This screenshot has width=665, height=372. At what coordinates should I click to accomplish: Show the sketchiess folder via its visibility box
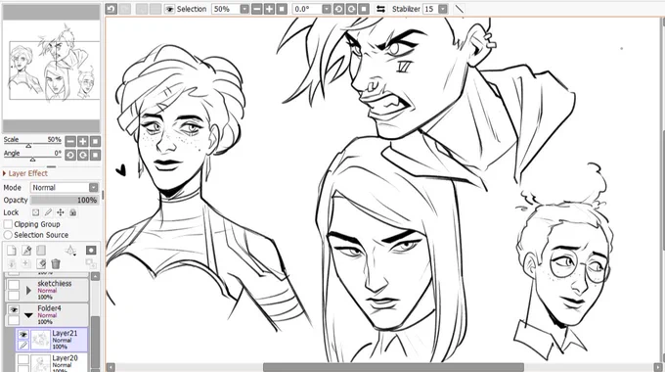tap(14, 285)
